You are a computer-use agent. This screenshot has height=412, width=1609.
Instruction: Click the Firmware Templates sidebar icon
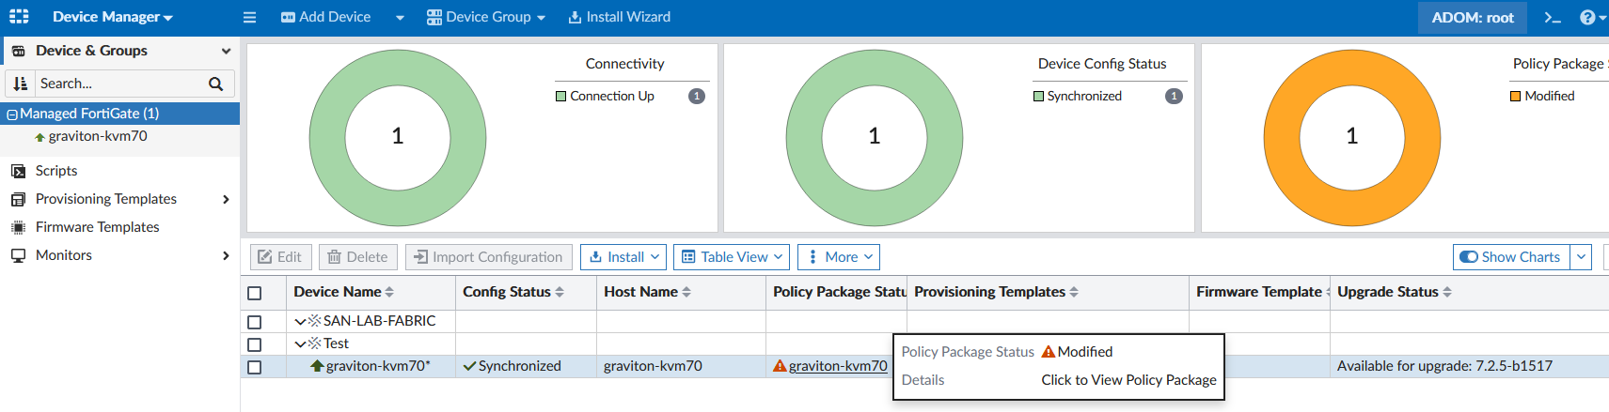(18, 227)
